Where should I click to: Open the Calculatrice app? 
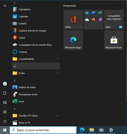pos(36,9)
